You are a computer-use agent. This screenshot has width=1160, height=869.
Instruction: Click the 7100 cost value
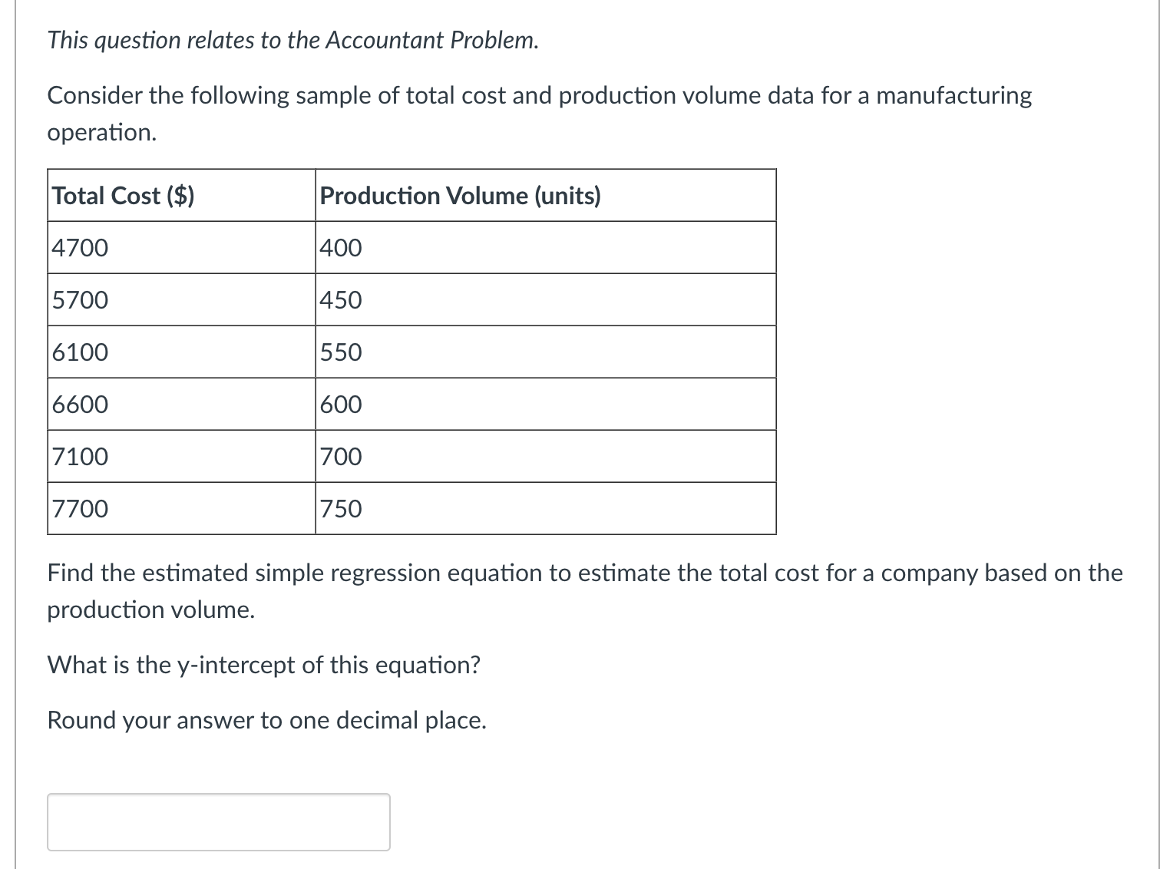tap(79, 456)
